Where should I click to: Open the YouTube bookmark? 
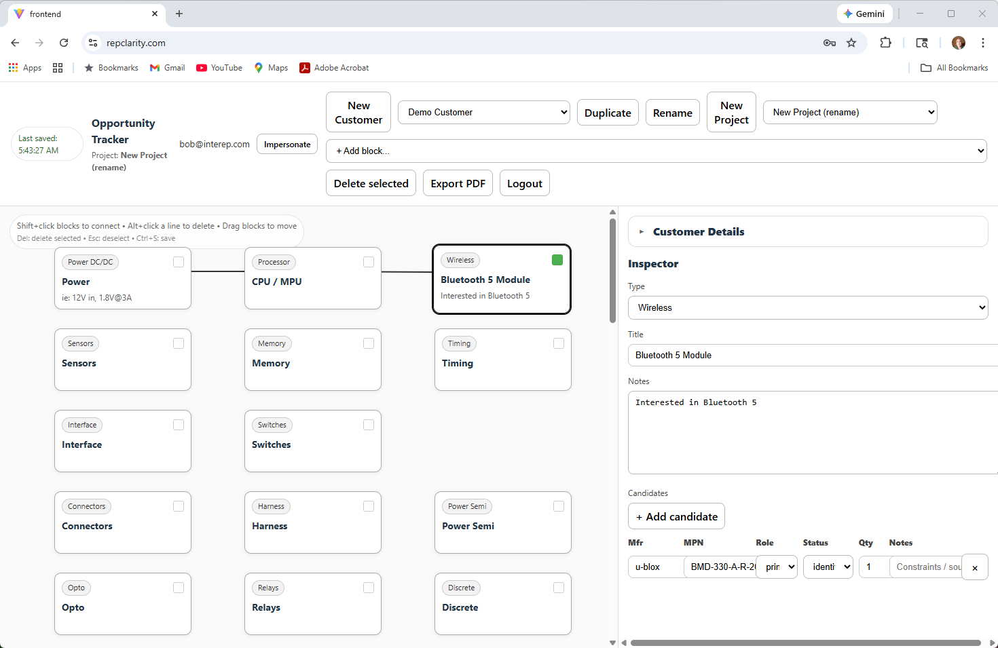pos(219,67)
